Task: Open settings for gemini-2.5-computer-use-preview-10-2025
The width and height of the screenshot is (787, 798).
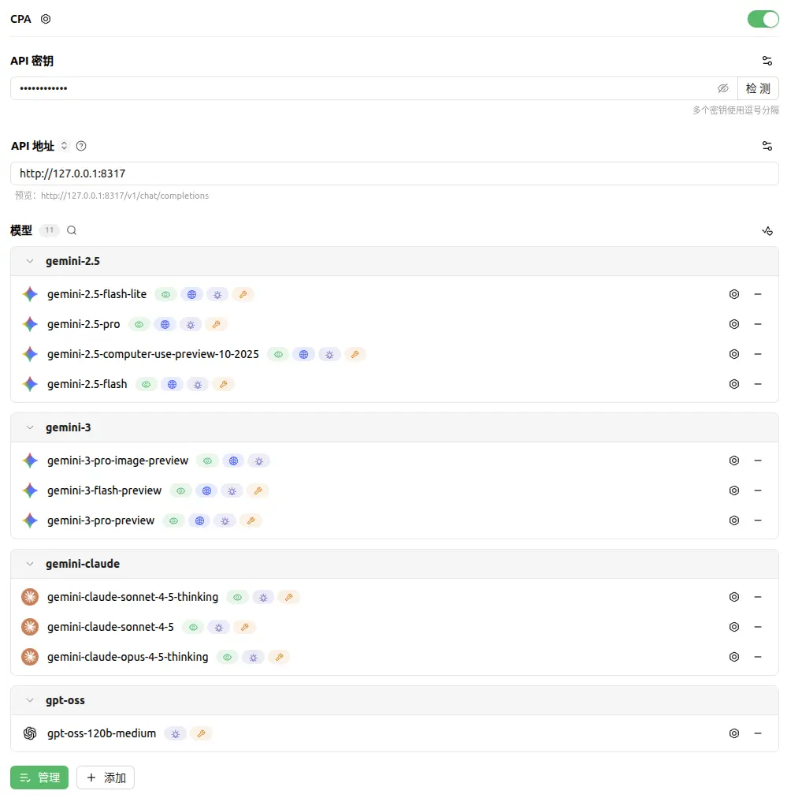Action: 734,354
